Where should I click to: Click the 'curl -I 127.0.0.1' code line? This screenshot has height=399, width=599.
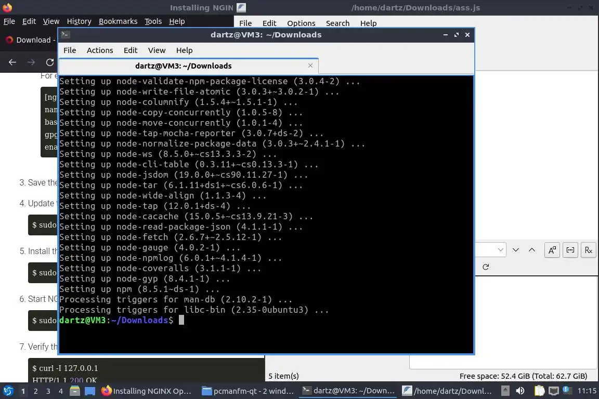click(x=66, y=368)
